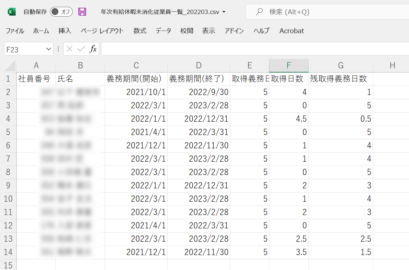Select the Acrobat ribbon tab
This screenshot has width=409, height=270.
[292, 31]
